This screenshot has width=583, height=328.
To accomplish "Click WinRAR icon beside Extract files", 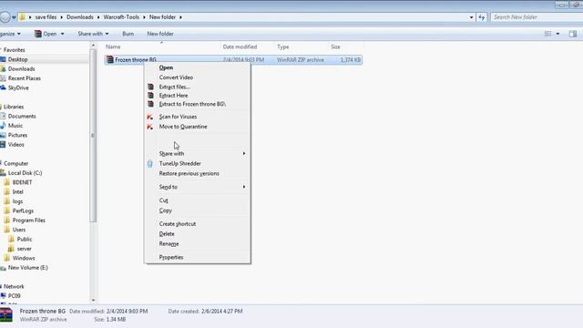I will (150, 87).
